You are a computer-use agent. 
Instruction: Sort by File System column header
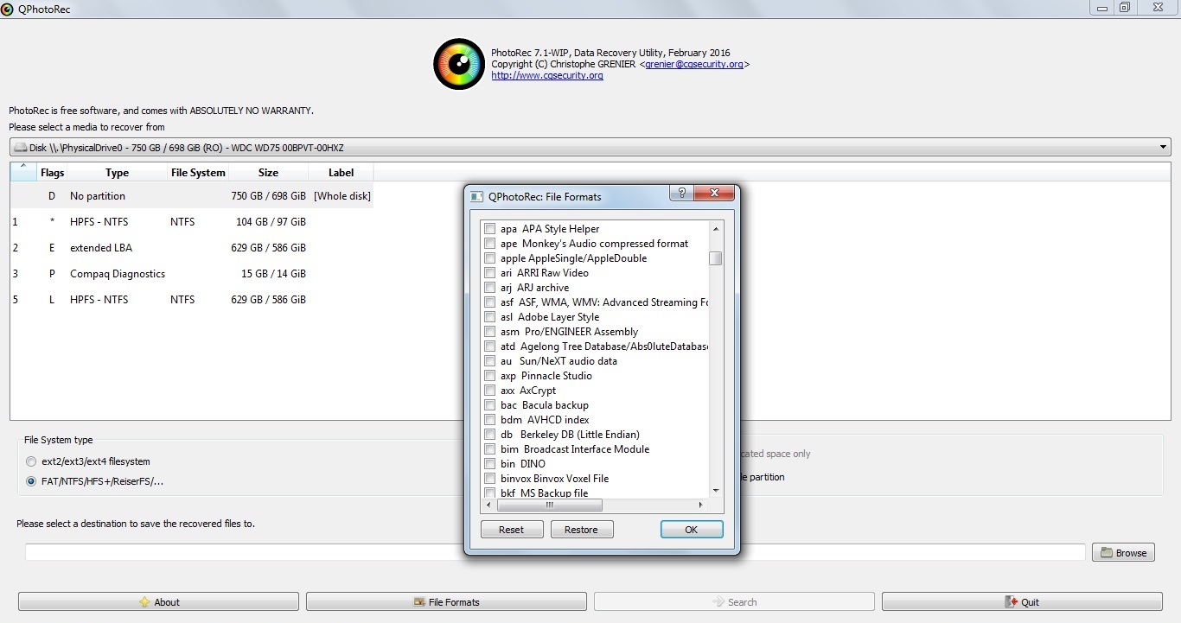click(x=198, y=173)
